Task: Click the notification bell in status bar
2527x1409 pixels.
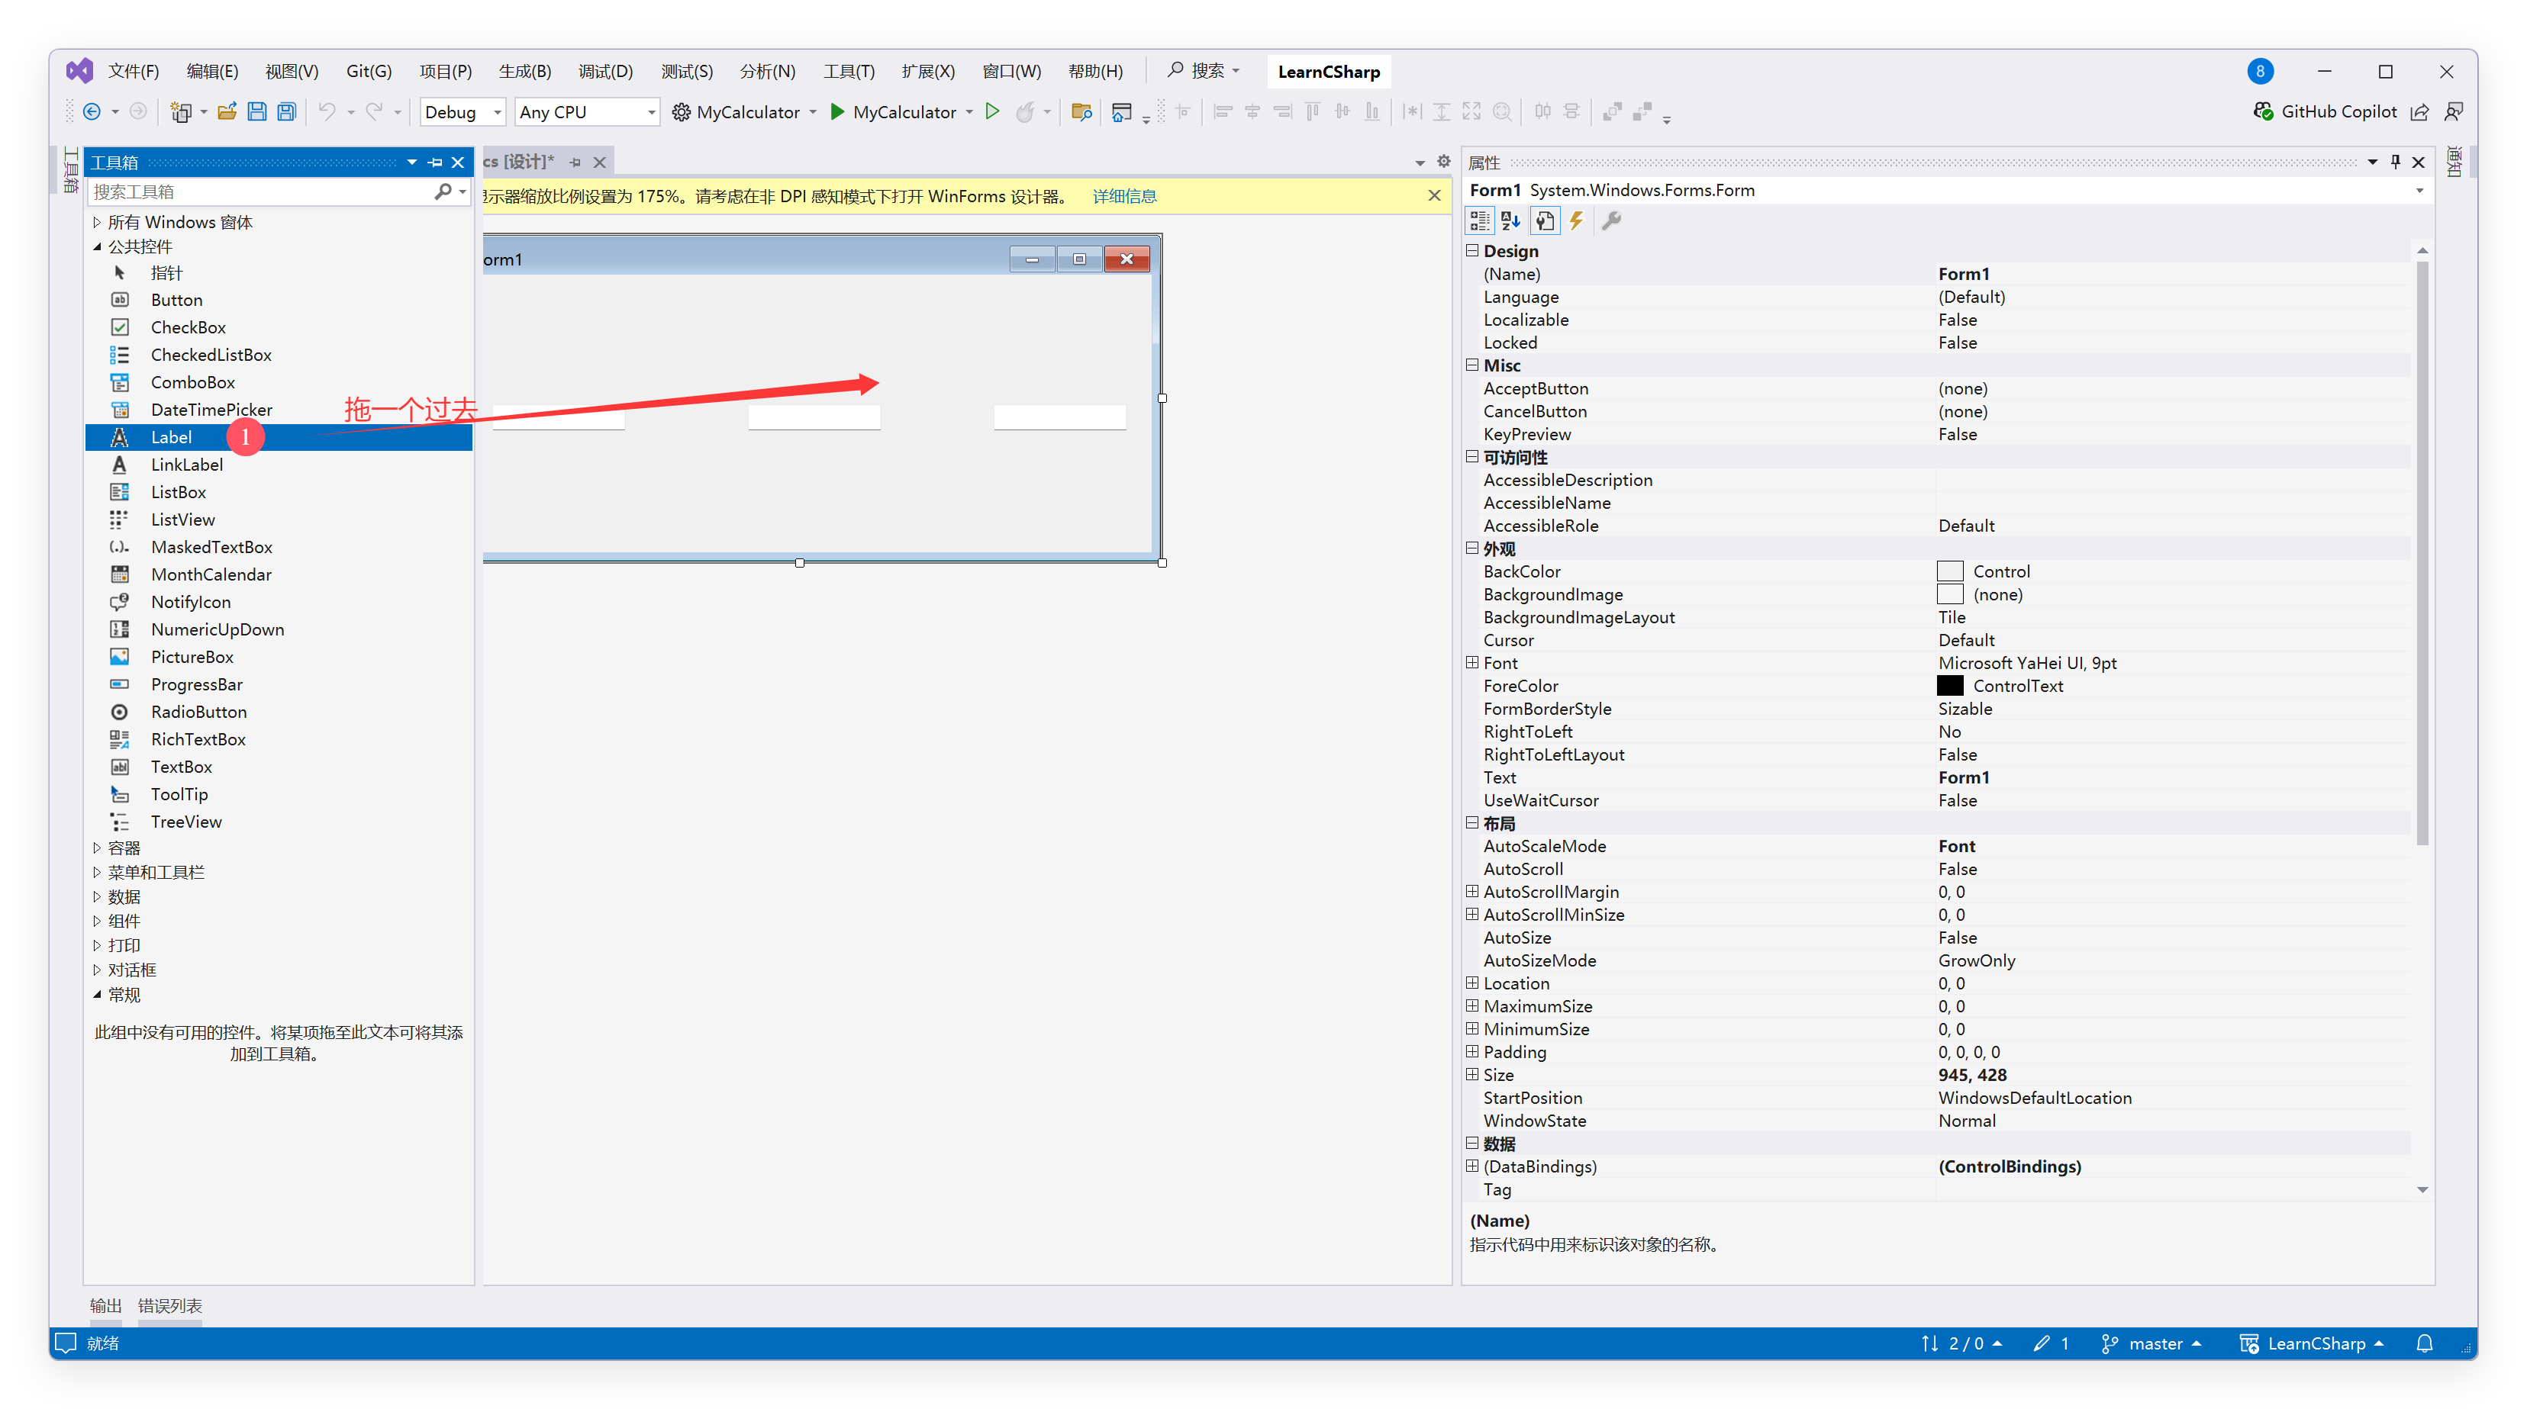Action: tap(2423, 1343)
